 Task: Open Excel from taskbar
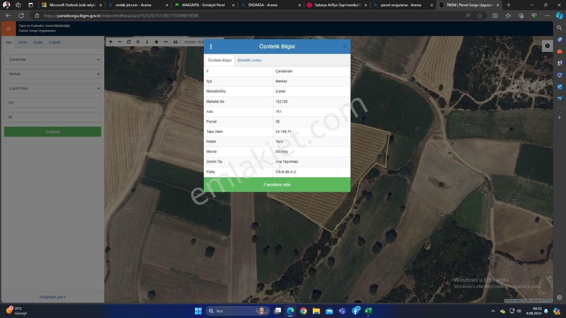pos(368,311)
